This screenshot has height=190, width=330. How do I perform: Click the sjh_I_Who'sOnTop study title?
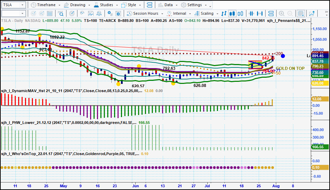70,154
